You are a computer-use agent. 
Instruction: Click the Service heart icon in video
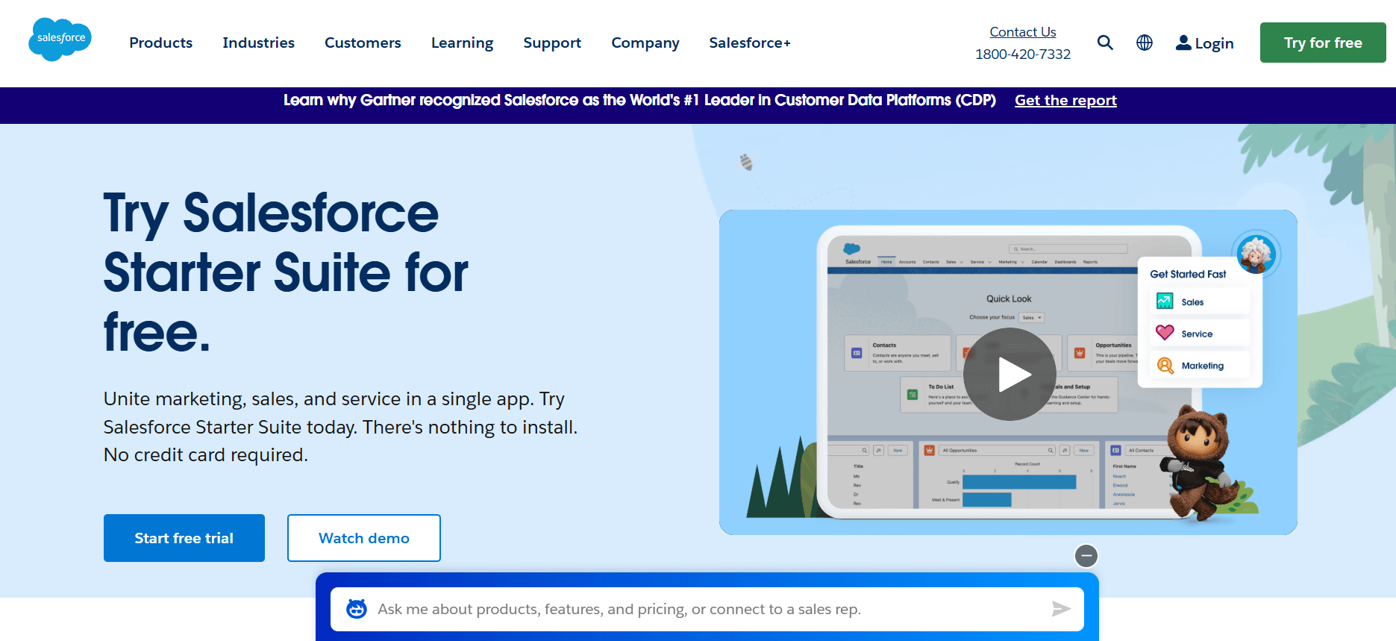pos(1165,332)
